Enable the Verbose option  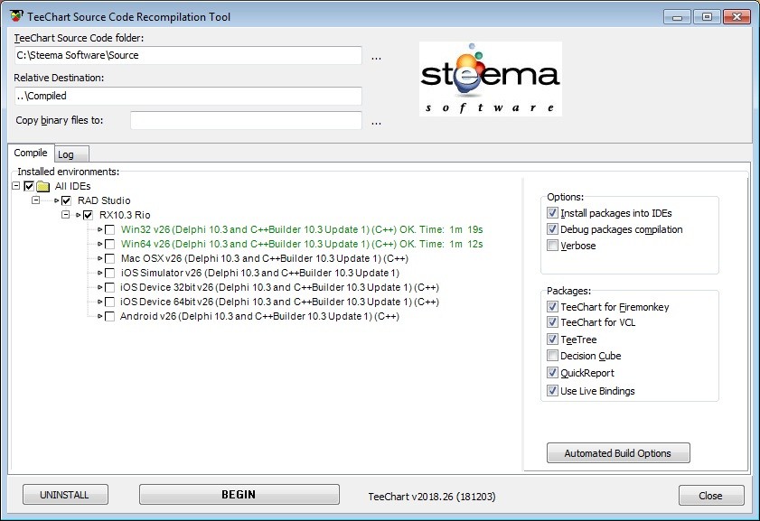(x=552, y=246)
